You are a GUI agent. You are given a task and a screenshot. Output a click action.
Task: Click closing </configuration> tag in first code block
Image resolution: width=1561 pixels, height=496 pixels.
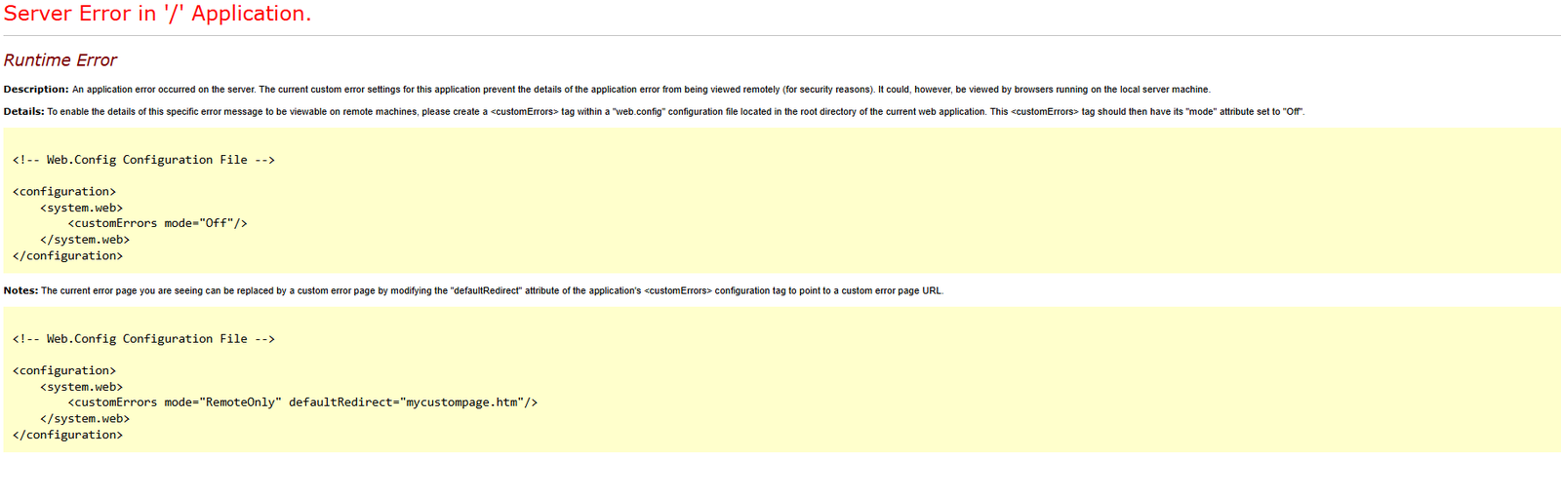pos(67,256)
